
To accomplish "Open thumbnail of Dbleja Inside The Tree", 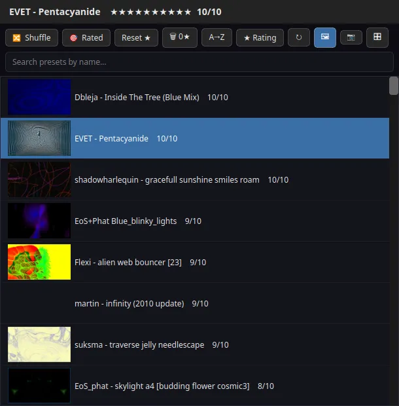I will [39, 97].
